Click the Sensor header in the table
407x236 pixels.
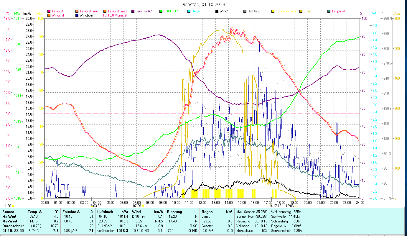tap(8, 212)
